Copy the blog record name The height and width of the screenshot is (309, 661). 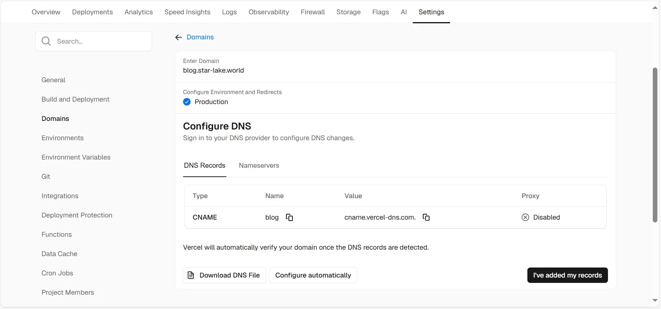coord(289,217)
